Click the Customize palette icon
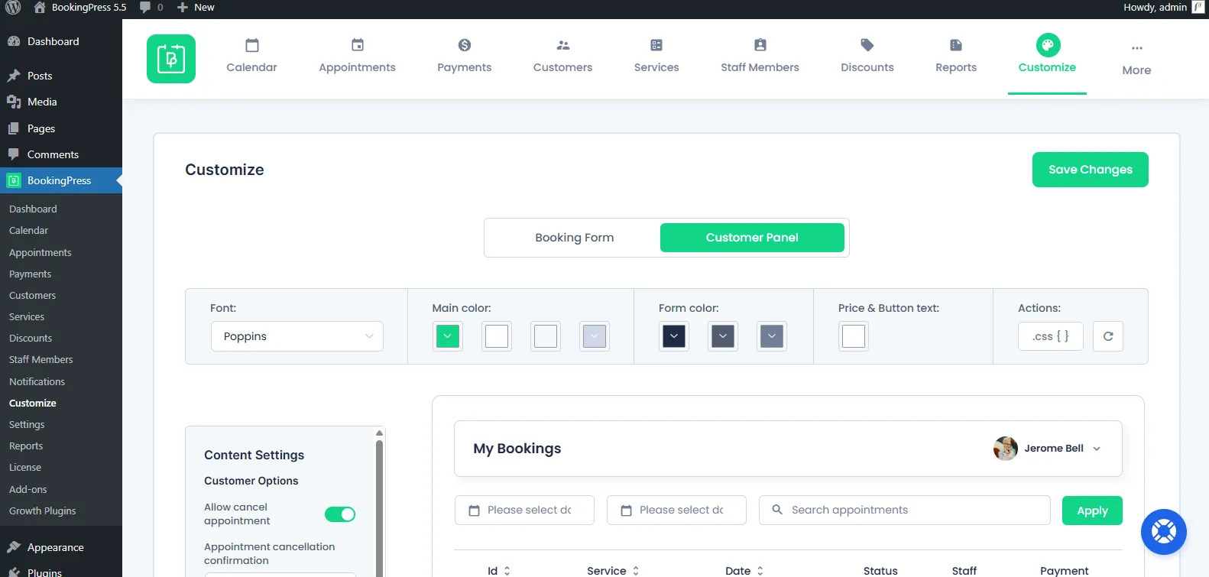 coord(1048,45)
